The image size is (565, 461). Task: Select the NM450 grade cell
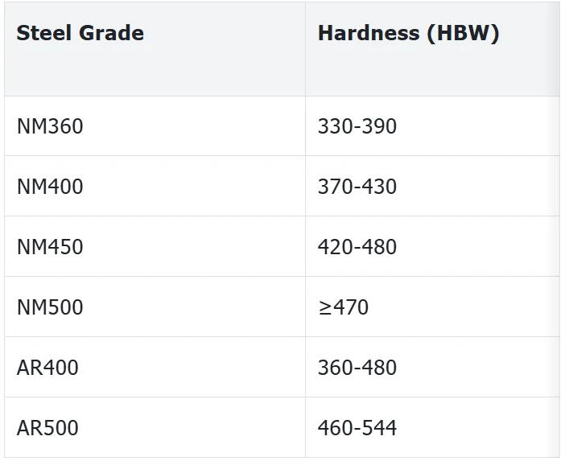click(x=155, y=247)
